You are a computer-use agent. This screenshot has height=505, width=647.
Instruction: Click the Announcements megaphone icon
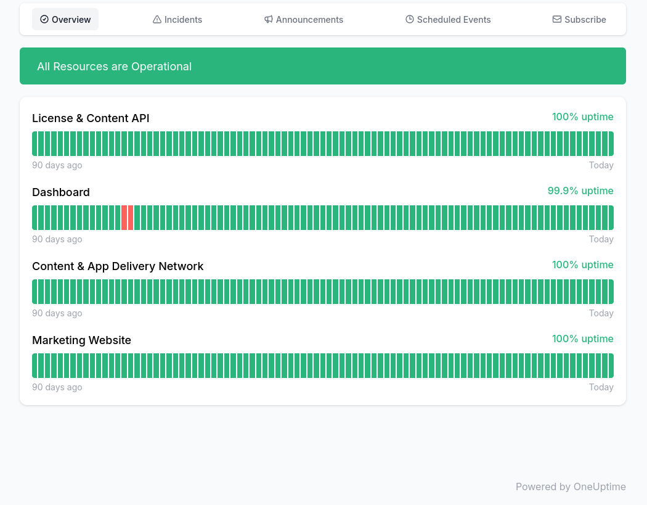coord(269,20)
